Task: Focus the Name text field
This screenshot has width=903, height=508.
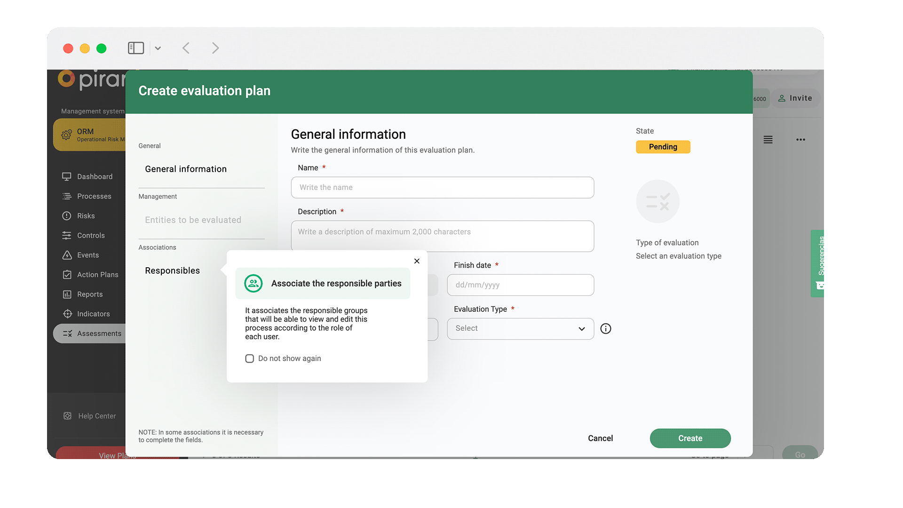Action: 442,187
